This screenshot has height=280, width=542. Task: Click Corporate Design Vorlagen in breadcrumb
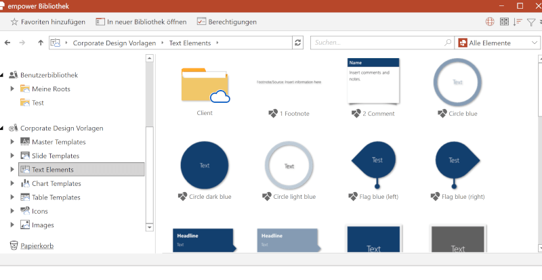pyautogui.click(x=114, y=43)
